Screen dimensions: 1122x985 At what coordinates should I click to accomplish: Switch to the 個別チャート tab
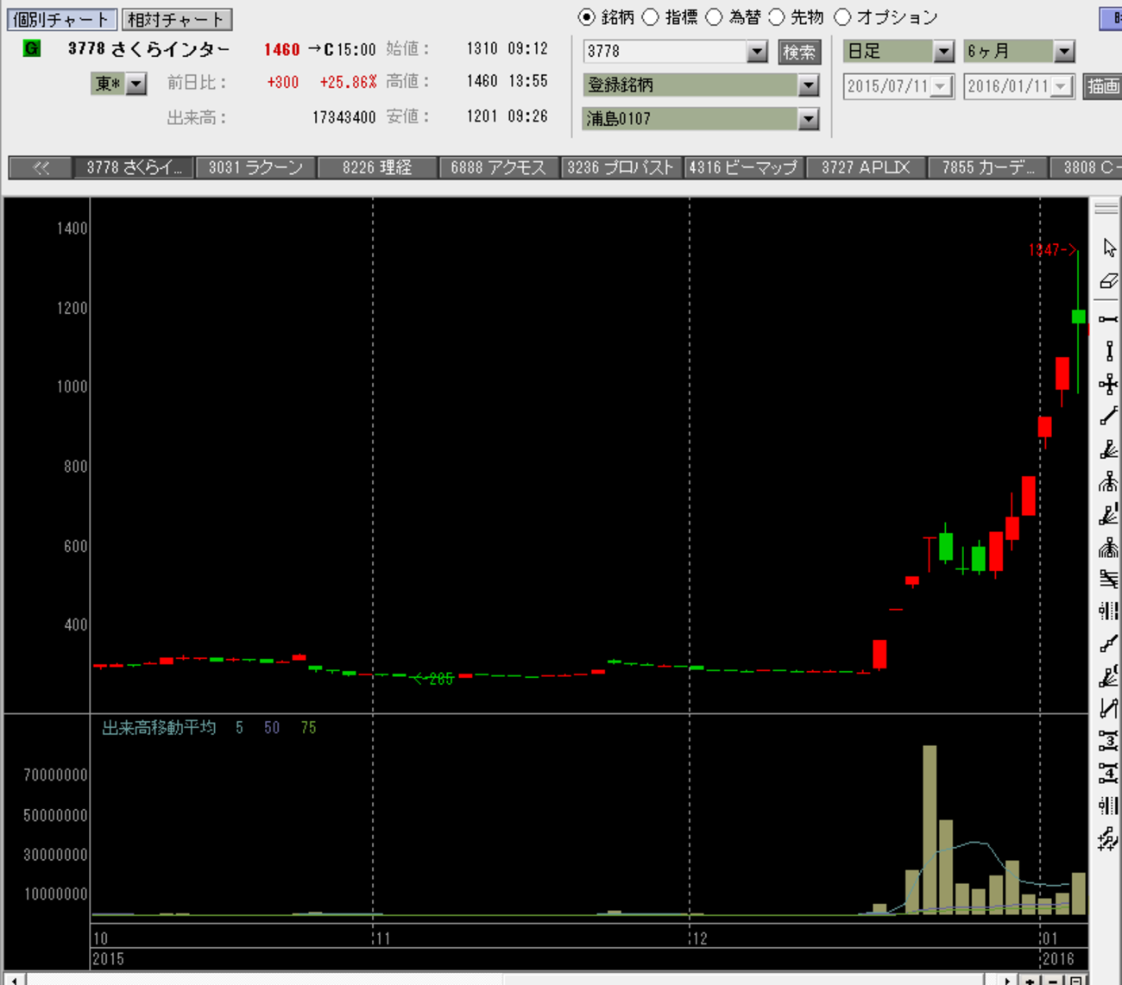61,19
